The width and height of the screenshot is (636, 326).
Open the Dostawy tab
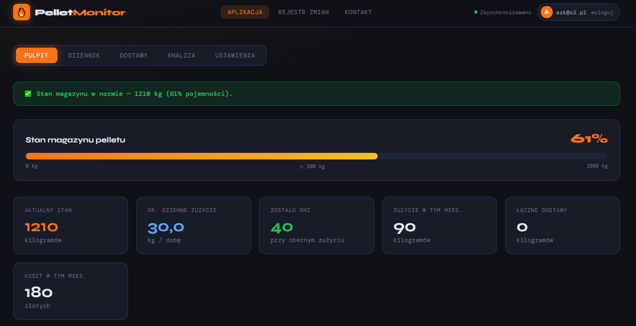pos(134,55)
